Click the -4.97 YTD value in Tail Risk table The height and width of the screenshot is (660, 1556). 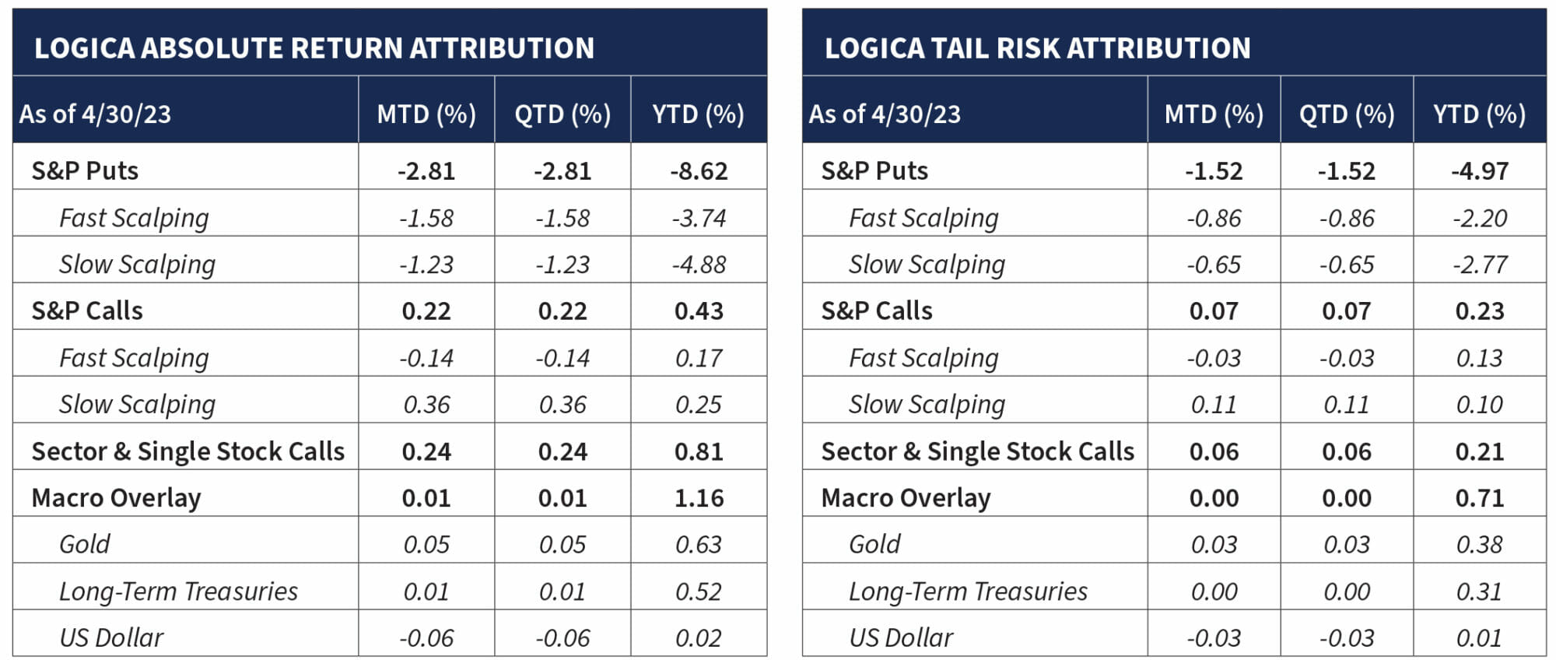pos(1479,170)
